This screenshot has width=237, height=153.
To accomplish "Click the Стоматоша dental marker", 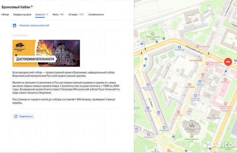I will (197, 46).
